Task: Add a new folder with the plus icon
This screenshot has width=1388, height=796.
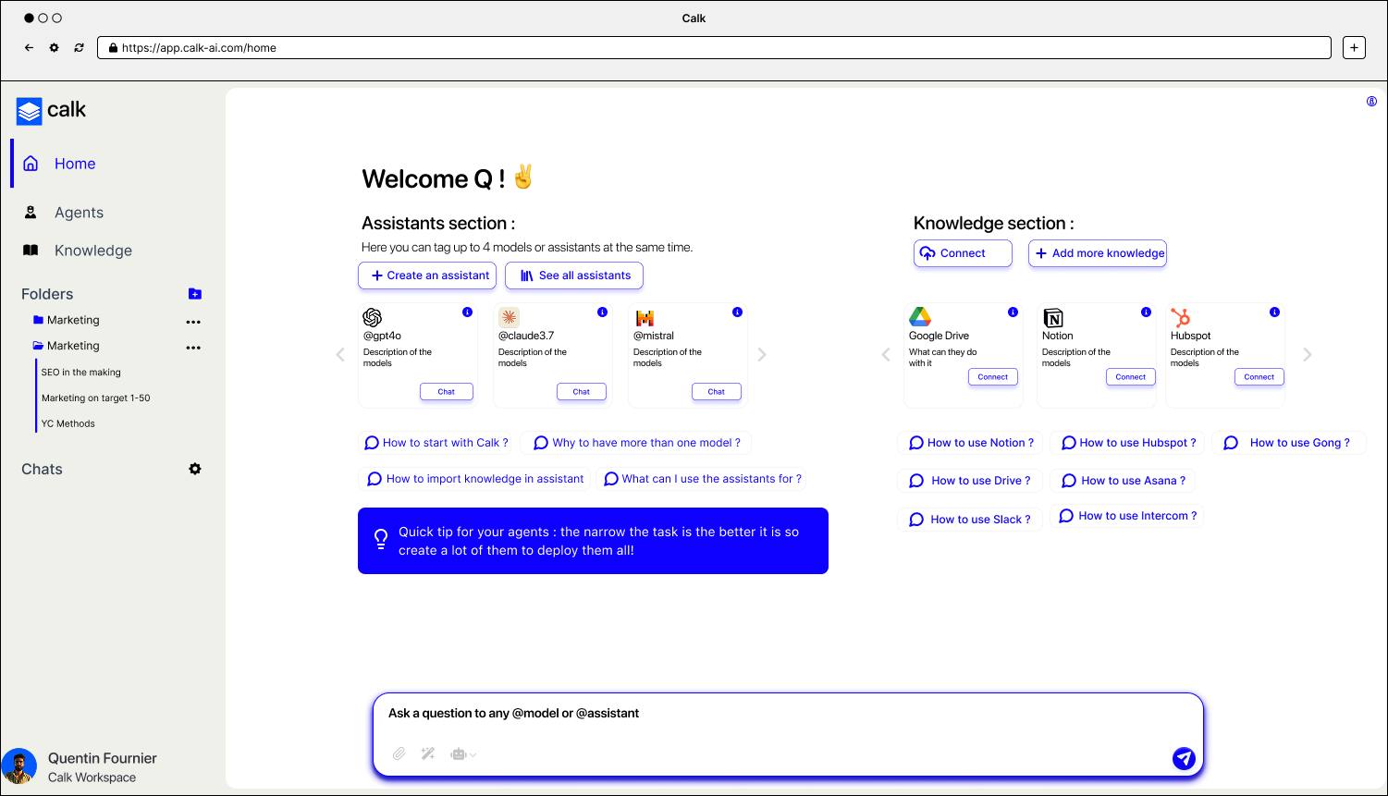Action: coord(195,294)
